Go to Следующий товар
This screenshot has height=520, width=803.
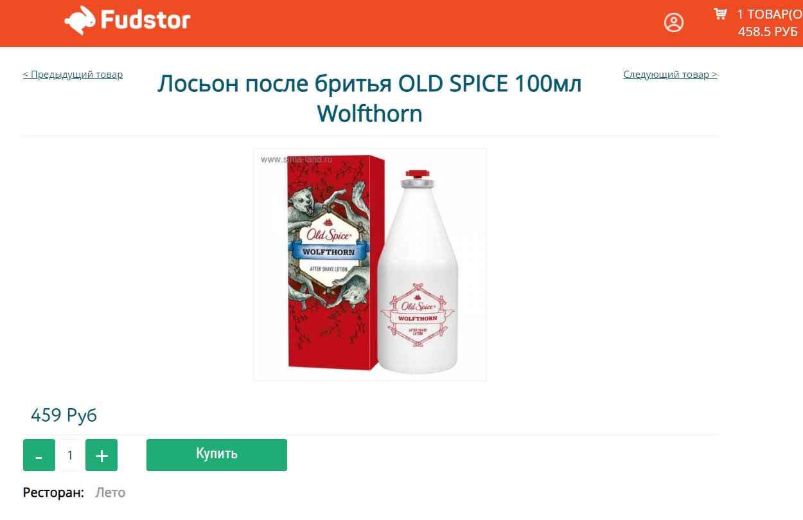point(670,75)
